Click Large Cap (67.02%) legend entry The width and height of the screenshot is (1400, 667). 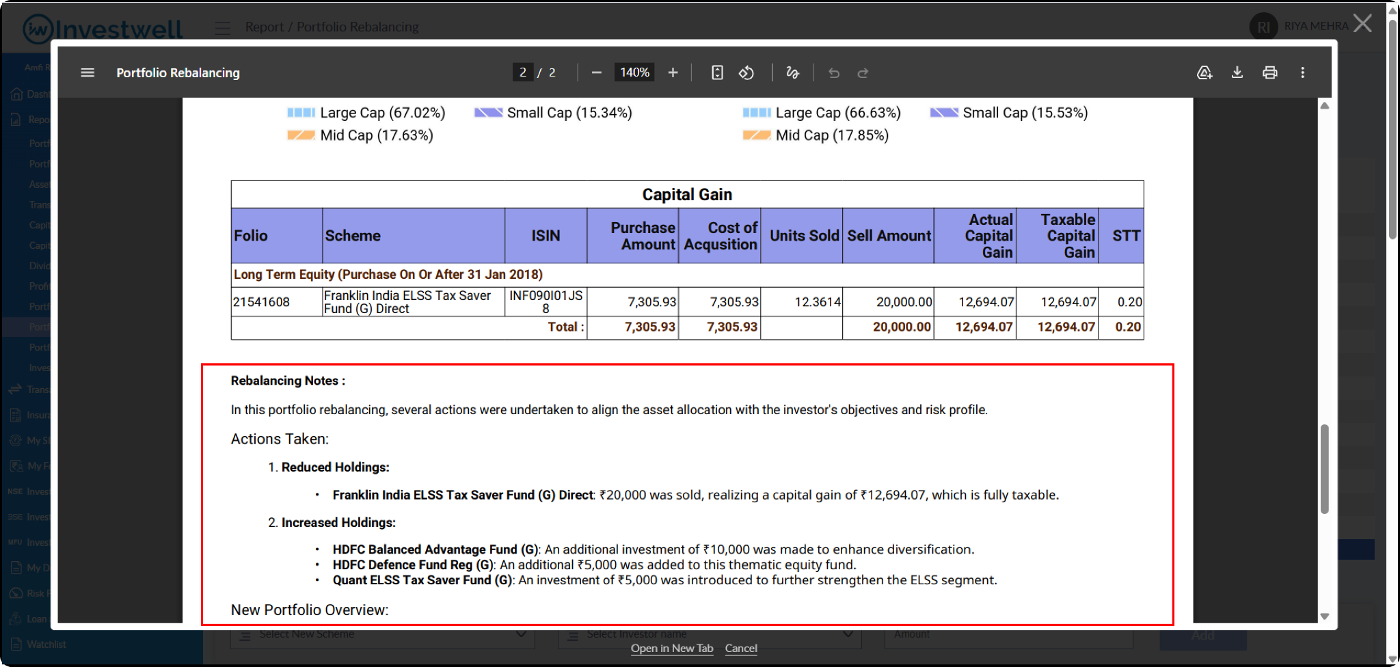pyautogui.click(x=366, y=113)
